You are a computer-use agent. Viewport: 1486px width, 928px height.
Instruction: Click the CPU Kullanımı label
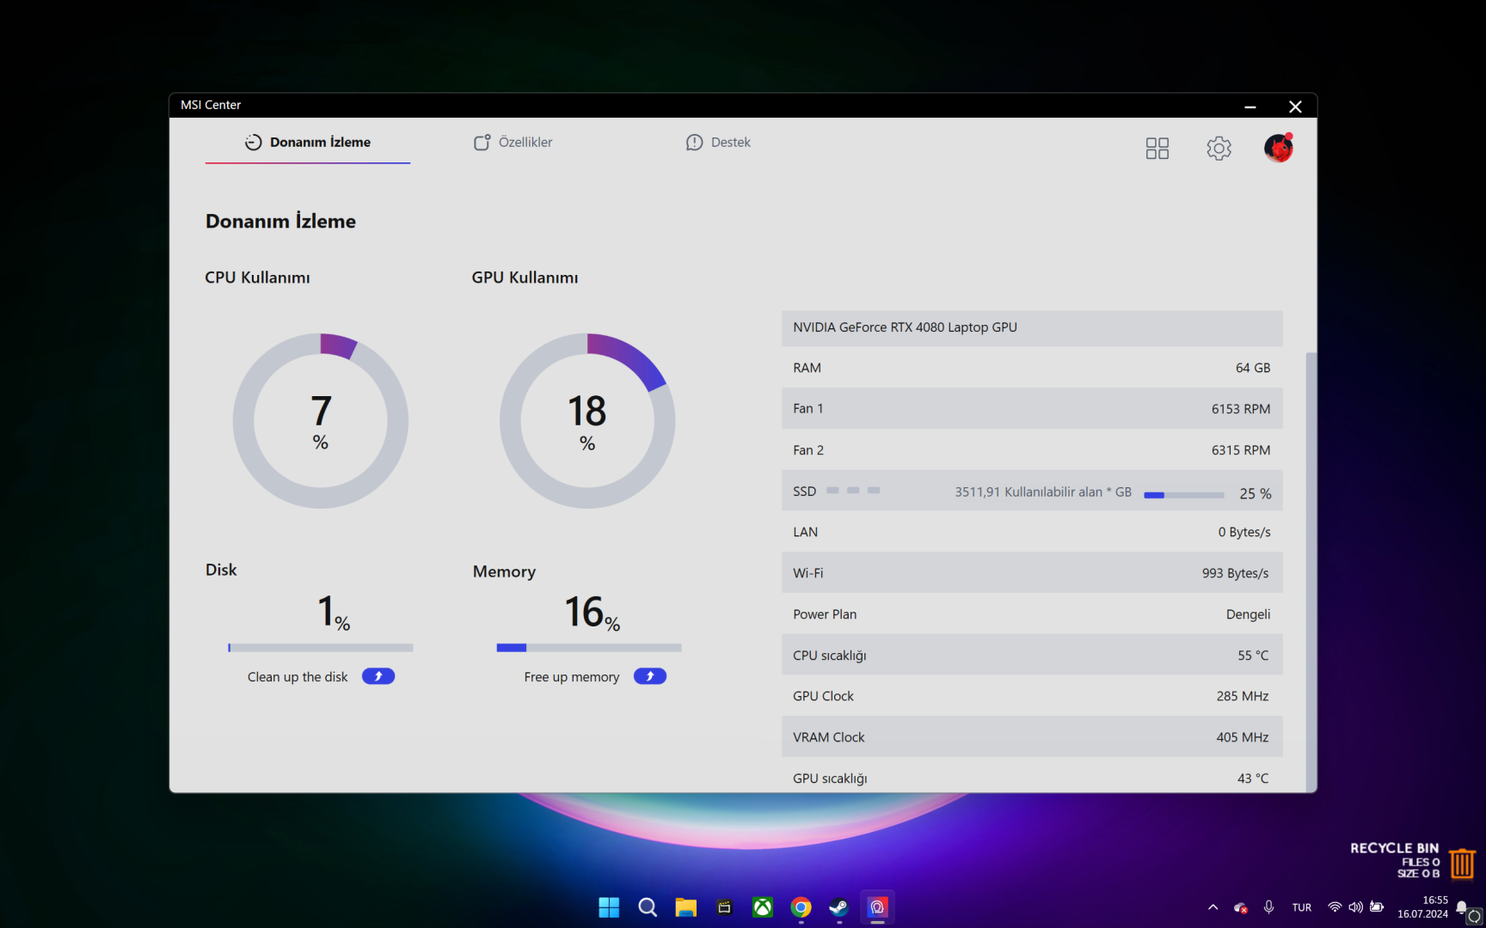pyautogui.click(x=257, y=278)
